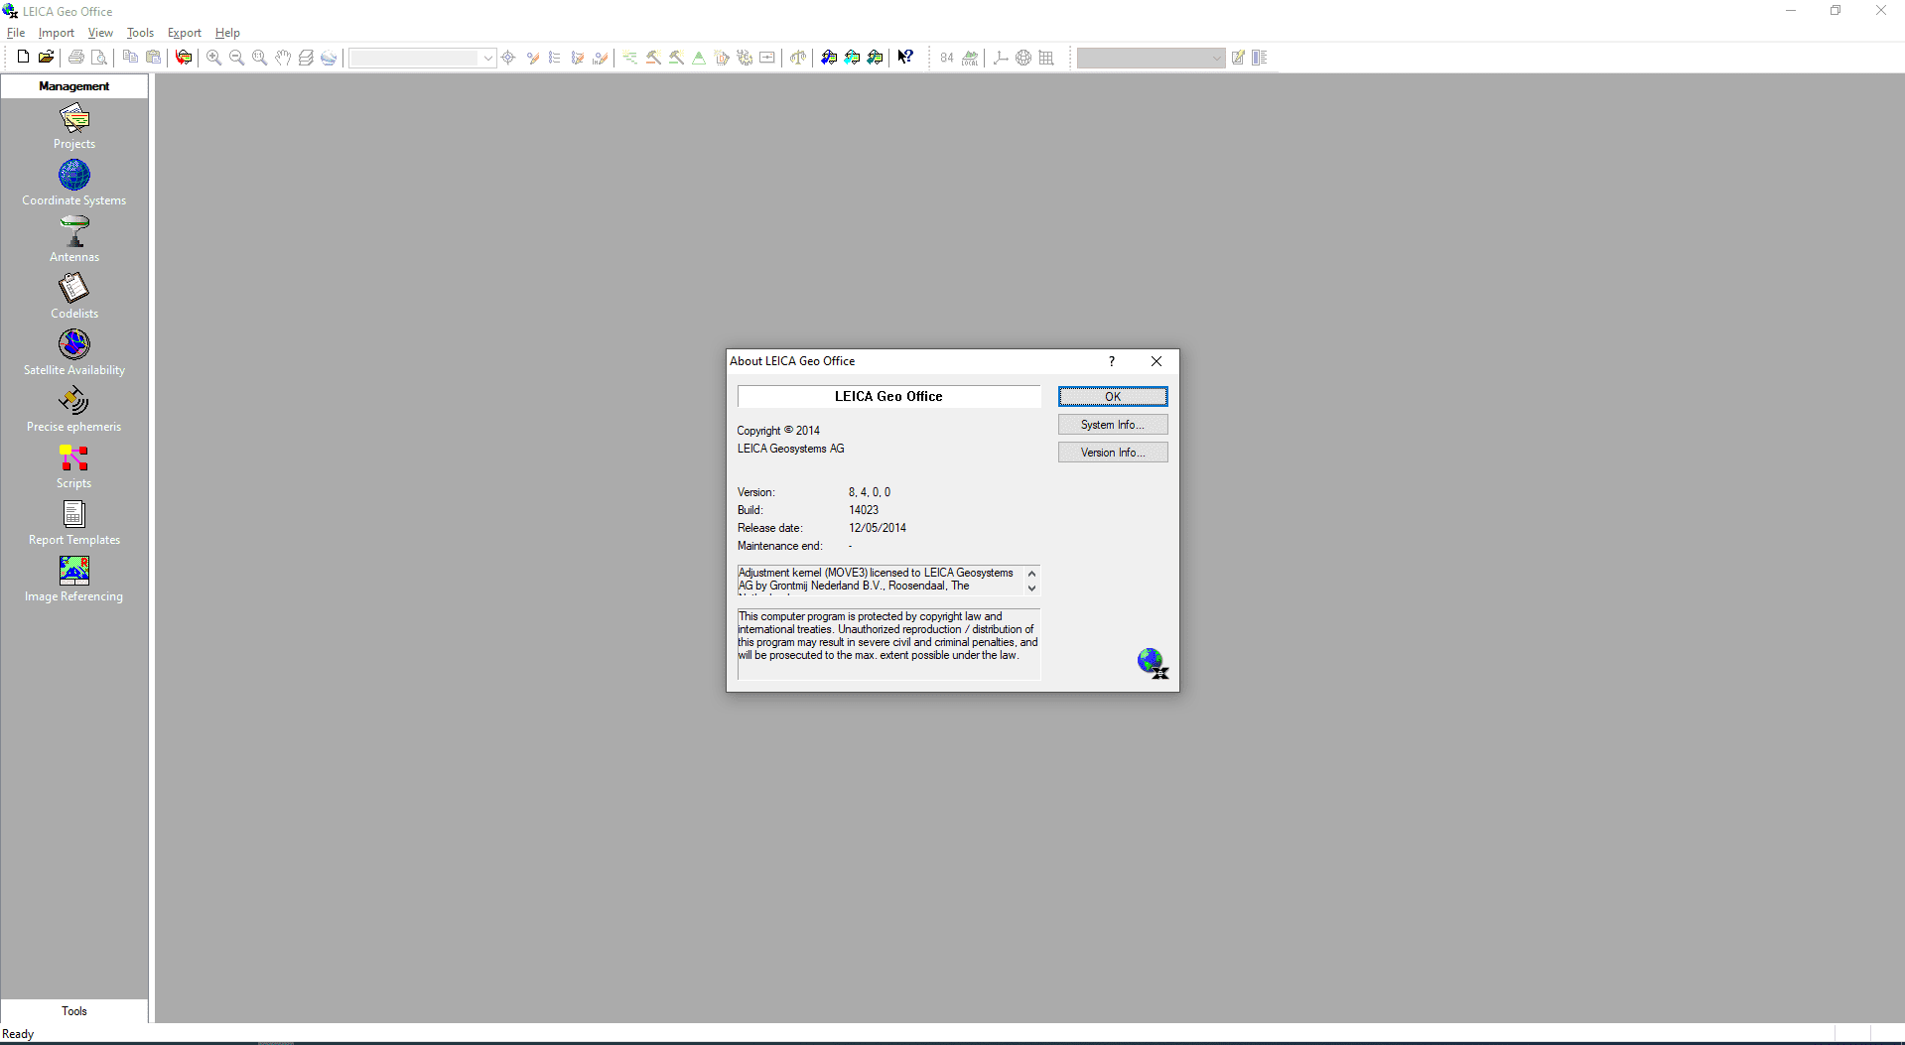Open Codelists management
1905x1045 pixels.
coord(74,297)
